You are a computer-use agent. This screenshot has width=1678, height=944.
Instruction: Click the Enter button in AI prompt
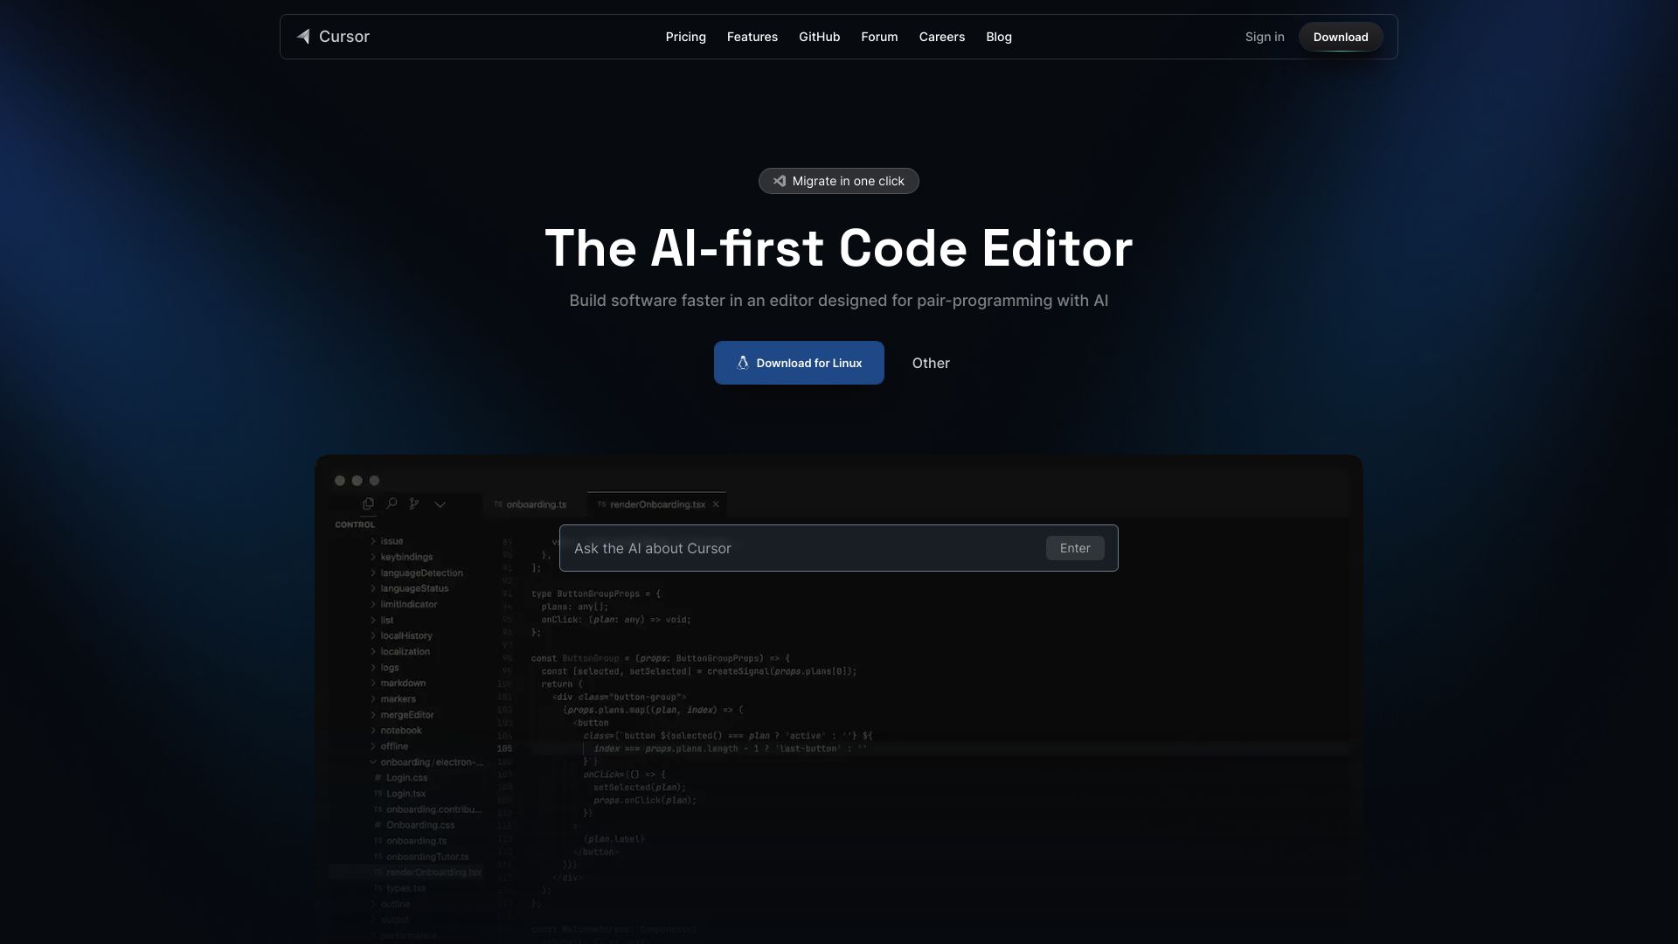(x=1075, y=547)
